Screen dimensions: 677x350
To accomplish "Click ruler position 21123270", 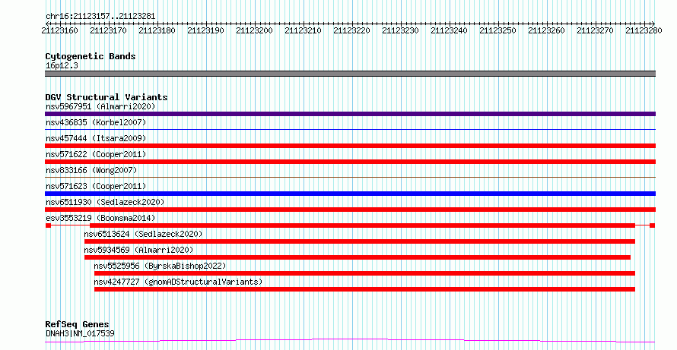I will pos(595,30).
